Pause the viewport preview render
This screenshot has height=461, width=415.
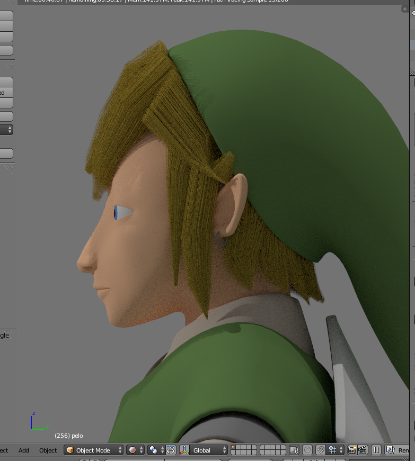tap(376, 450)
